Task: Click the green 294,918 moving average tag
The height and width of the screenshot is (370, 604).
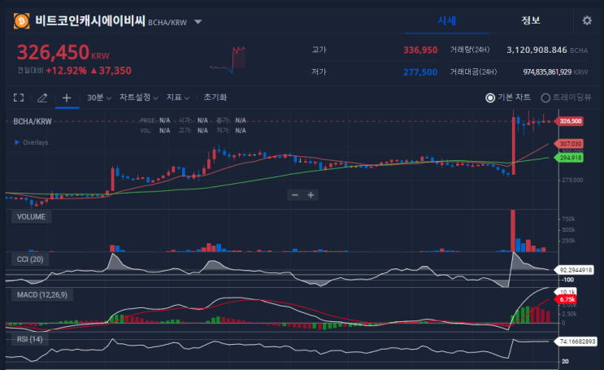Action: click(x=570, y=158)
